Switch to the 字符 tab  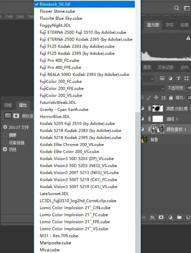click(x=169, y=25)
